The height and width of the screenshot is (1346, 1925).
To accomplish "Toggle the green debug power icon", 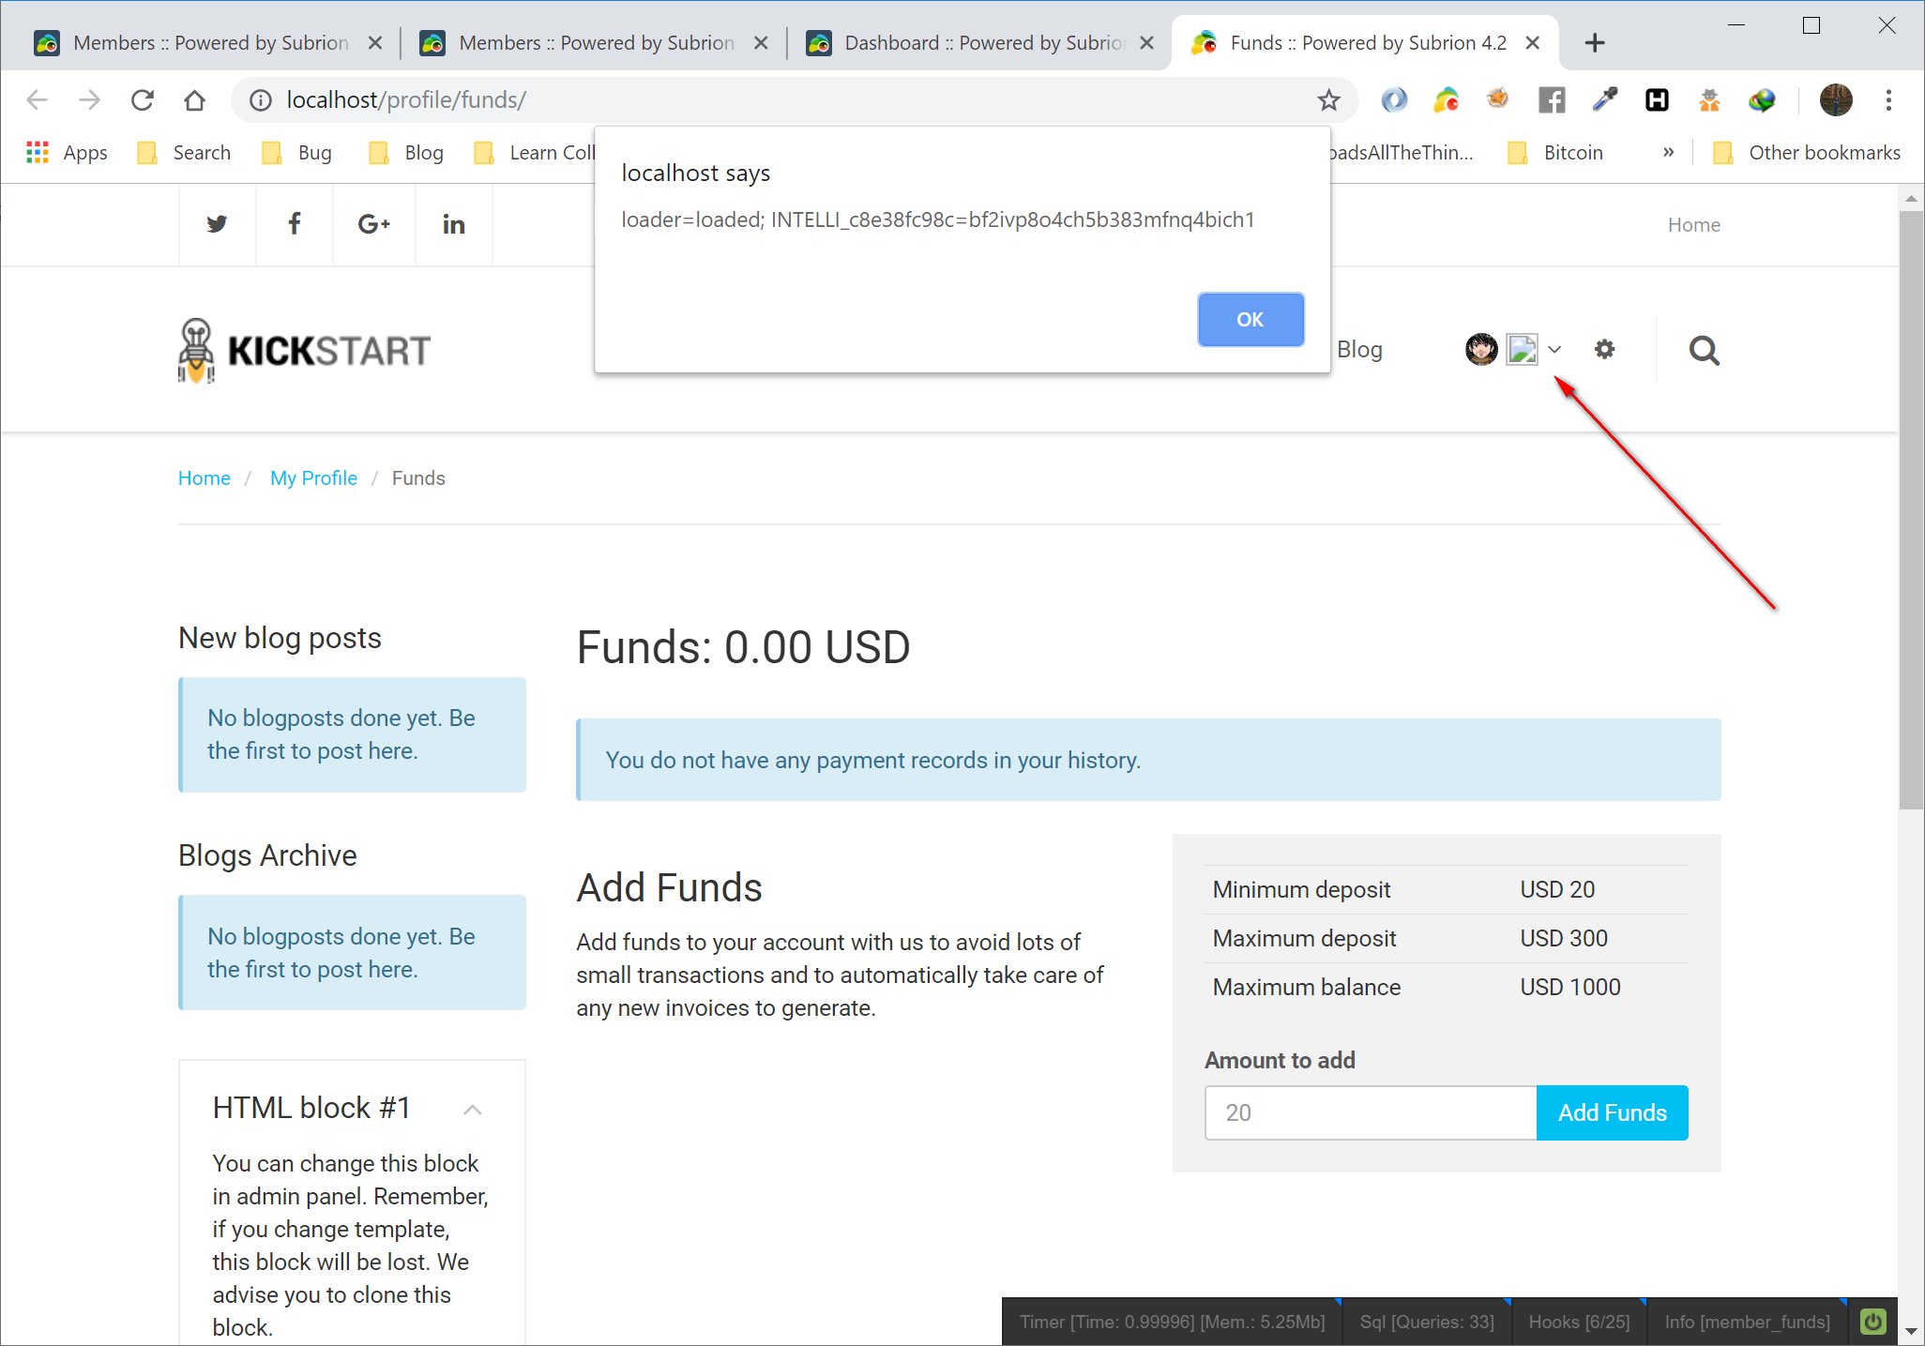I will 1872,1322.
